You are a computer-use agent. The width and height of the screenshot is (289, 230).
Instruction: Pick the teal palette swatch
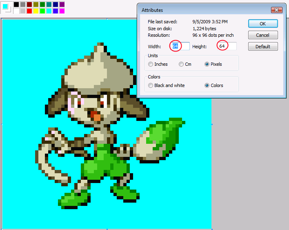[x=49, y=4]
